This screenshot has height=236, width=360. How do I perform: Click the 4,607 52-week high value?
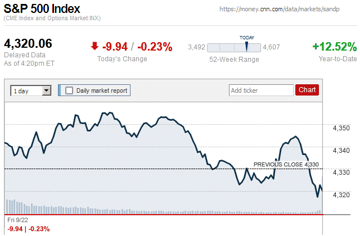tap(272, 48)
